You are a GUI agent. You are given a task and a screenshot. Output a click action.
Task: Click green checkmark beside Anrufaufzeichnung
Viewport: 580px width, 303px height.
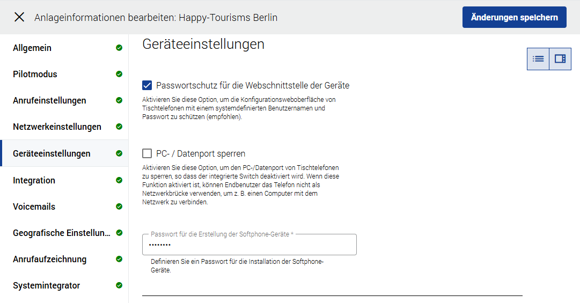119,259
